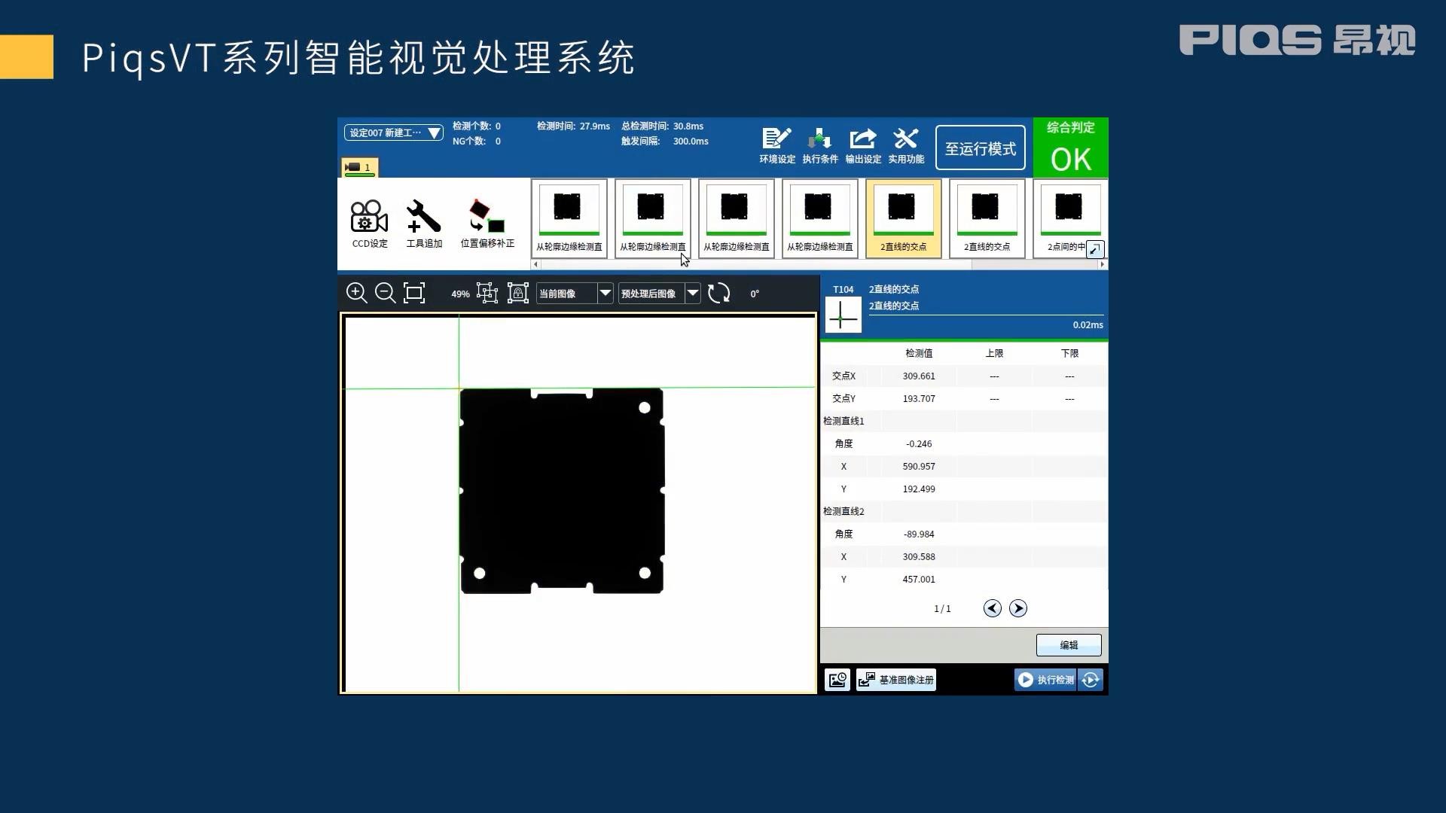Click the 综合判定 OK indicator
Image resolution: width=1446 pixels, height=813 pixels.
(x=1070, y=148)
